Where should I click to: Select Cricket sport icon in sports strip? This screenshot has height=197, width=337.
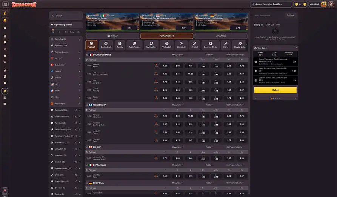point(195,45)
